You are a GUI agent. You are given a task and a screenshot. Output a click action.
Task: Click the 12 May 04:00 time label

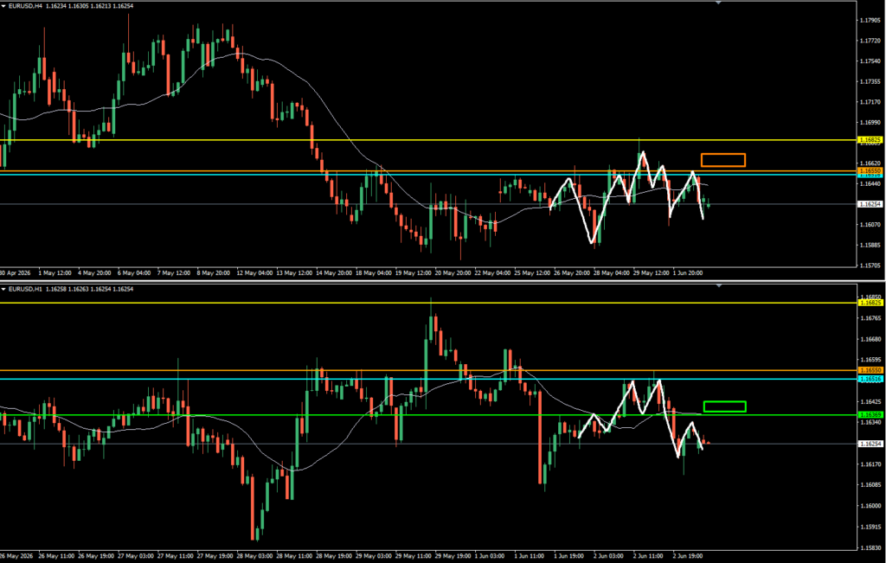point(254,272)
